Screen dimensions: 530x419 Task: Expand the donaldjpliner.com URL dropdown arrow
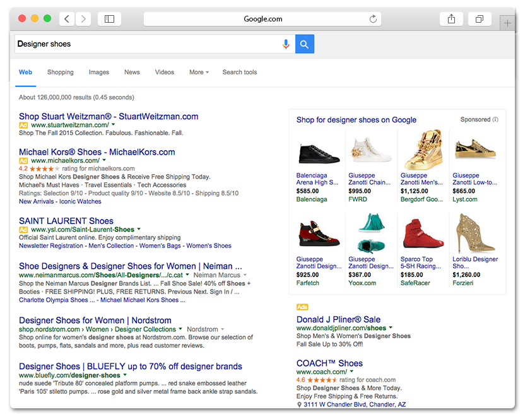coord(391,328)
